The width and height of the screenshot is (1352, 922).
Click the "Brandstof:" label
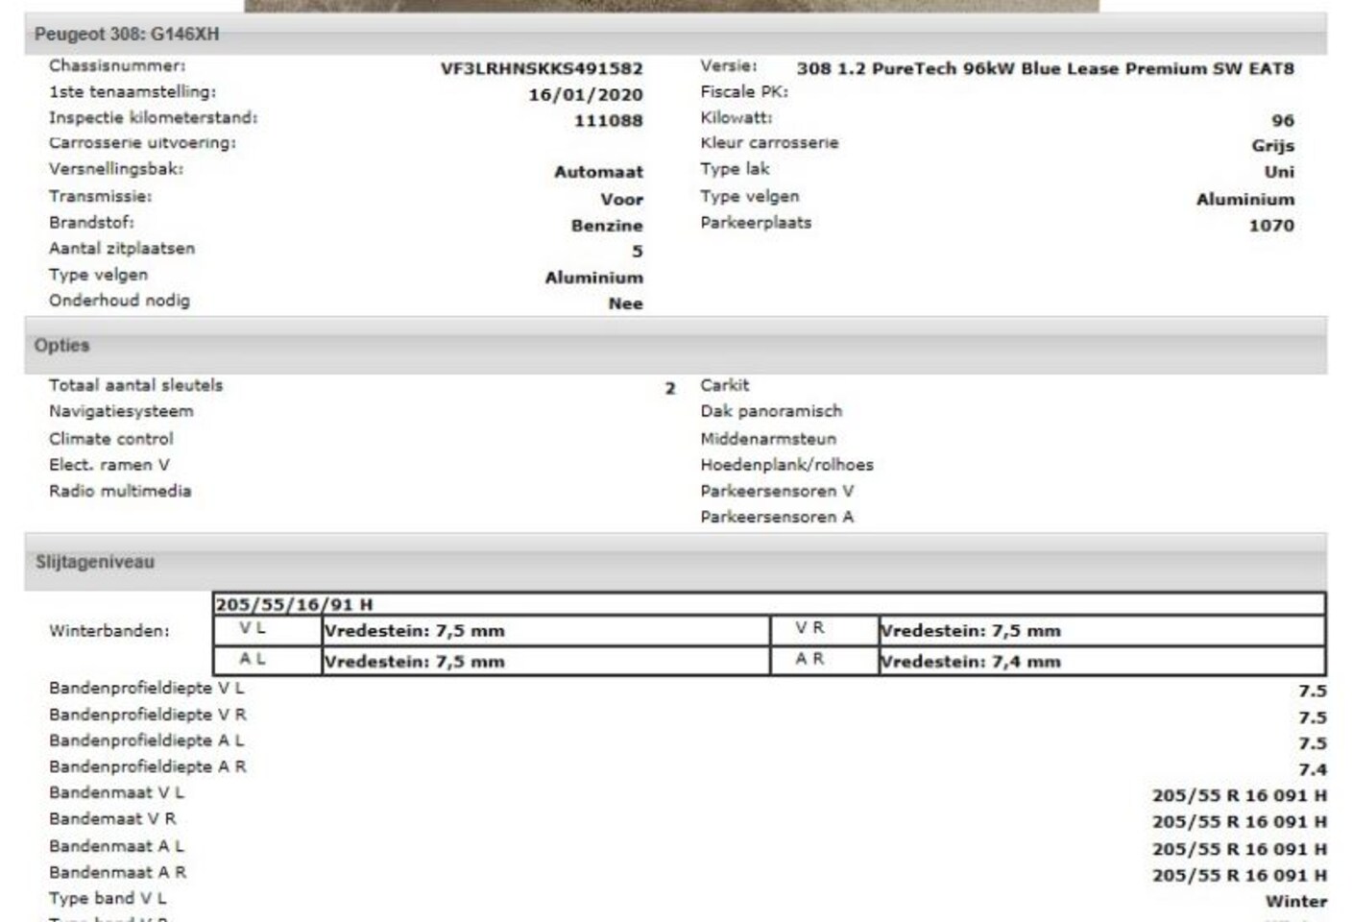click(x=92, y=222)
